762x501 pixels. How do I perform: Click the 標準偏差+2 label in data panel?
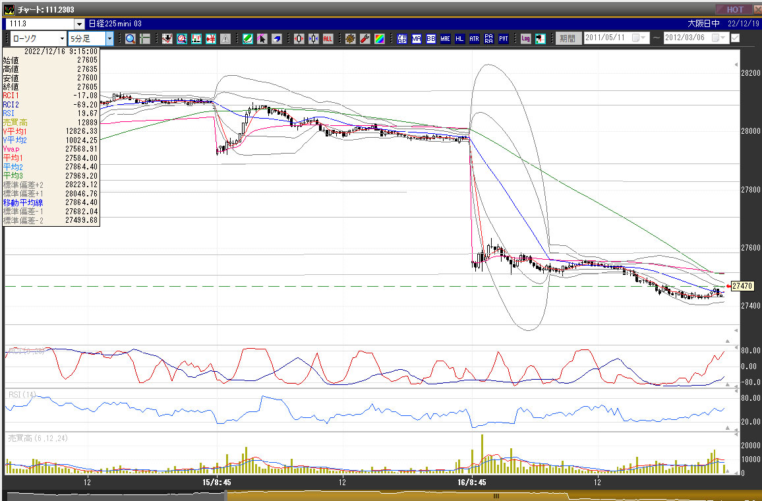coord(23,185)
